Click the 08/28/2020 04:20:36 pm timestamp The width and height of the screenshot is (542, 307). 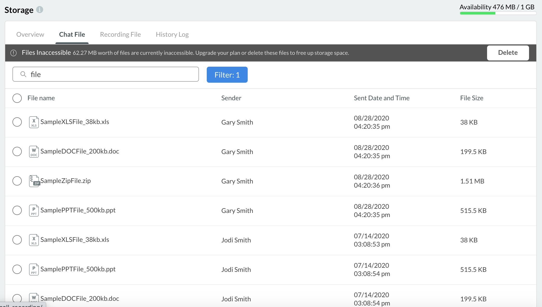coord(372,181)
